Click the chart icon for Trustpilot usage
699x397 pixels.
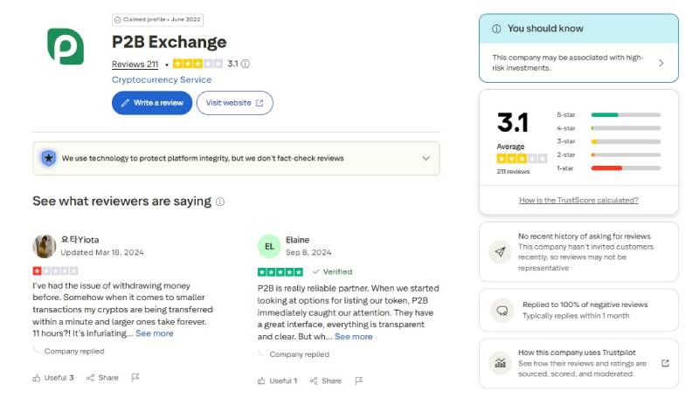[500, 363]
